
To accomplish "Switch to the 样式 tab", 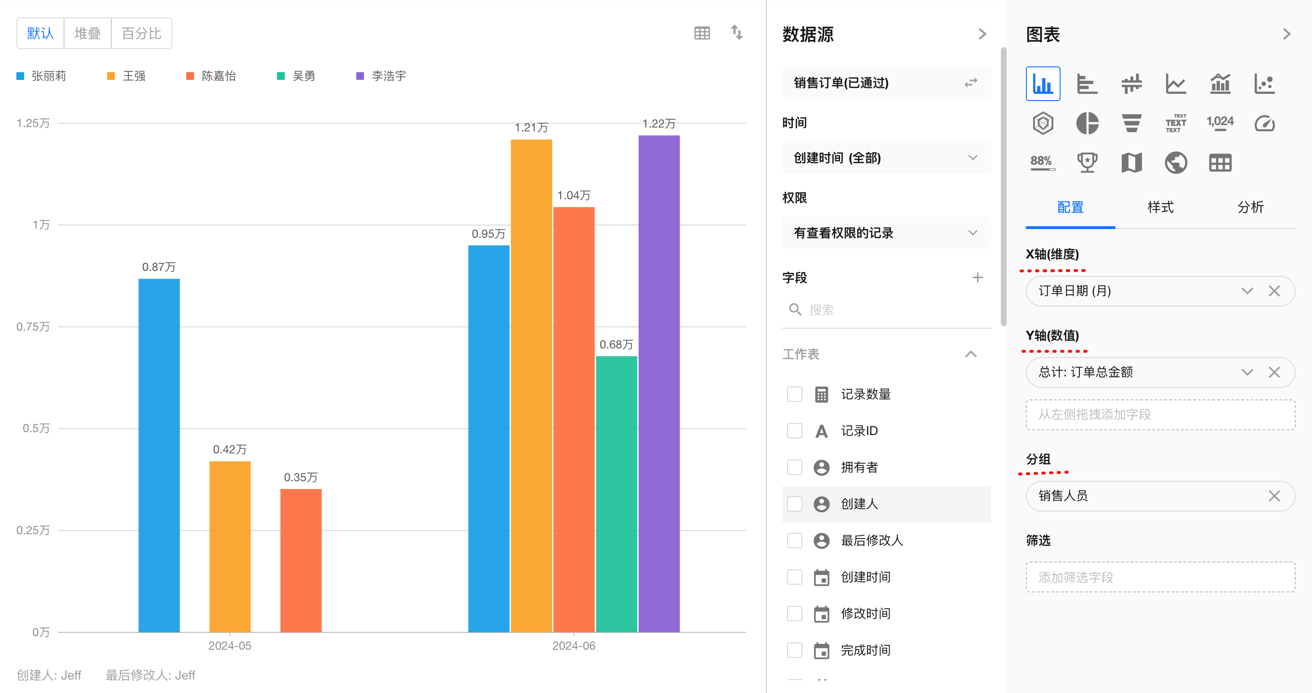I will 1160,207.
